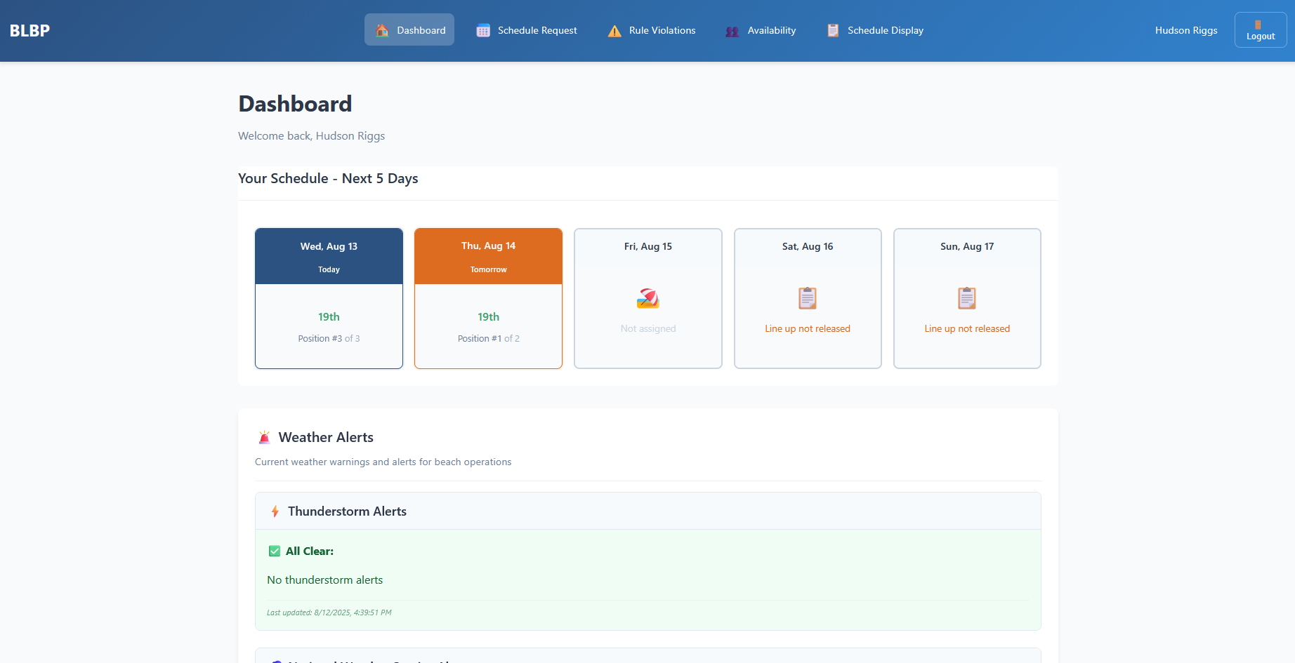Image resolution: width=1295 pixels, height=663 pixels.
Task: Select the Wed, Aug 13 schedule card
Action: (329, 298)
